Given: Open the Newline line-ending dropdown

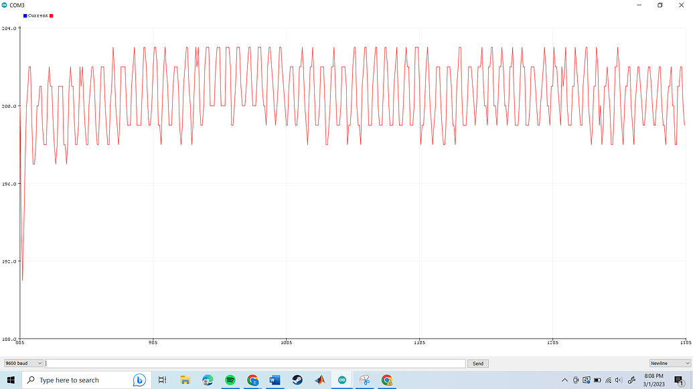Looking at the screenshot, I should pos(668,363).
